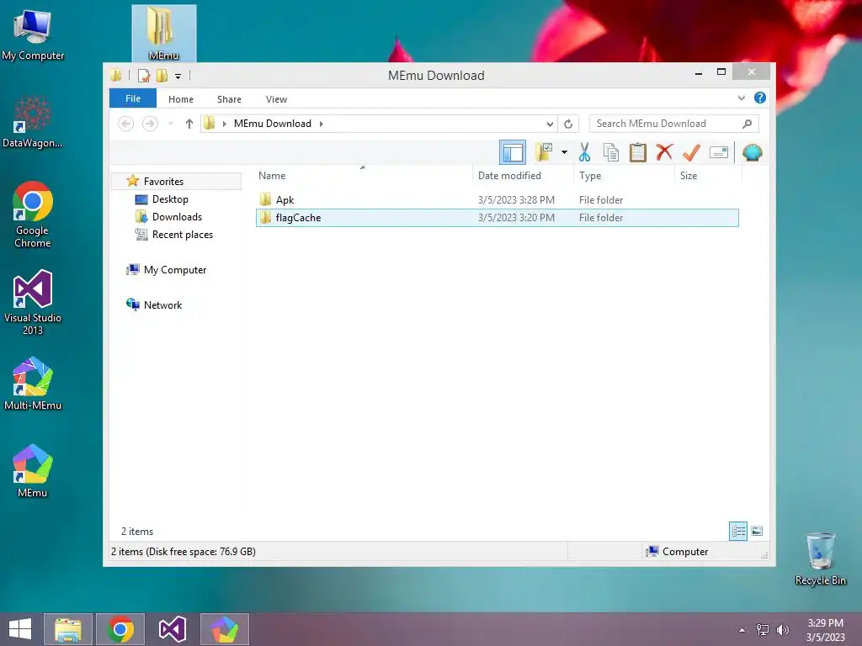The image size is (862, 646).
Task: Select the Visual Studio 2013 desktop shortcut
Action: click(x=33, y=302)
